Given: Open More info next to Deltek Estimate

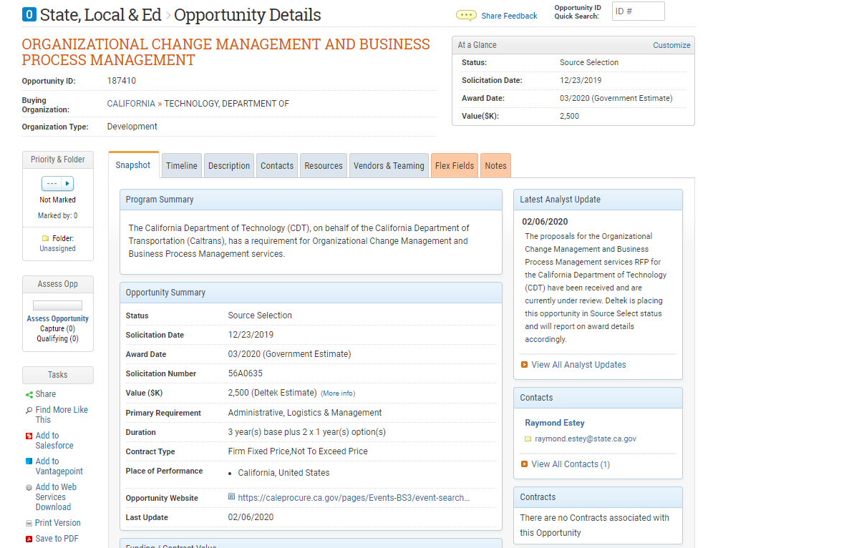Looking at the screenshot, I should pos(338,393).
